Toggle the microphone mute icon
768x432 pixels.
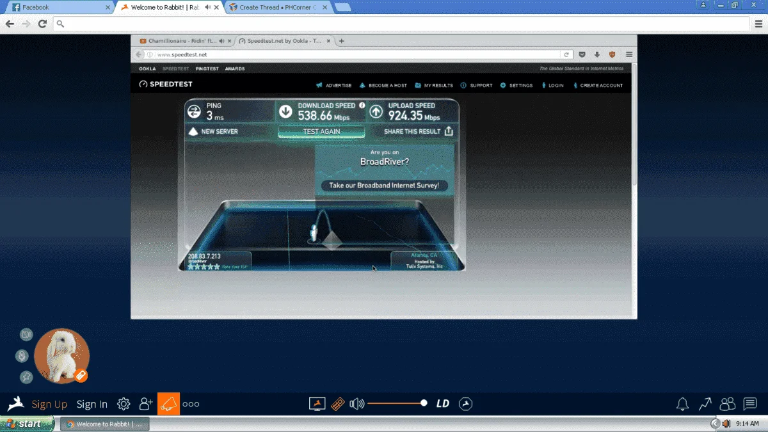(22, 356)
